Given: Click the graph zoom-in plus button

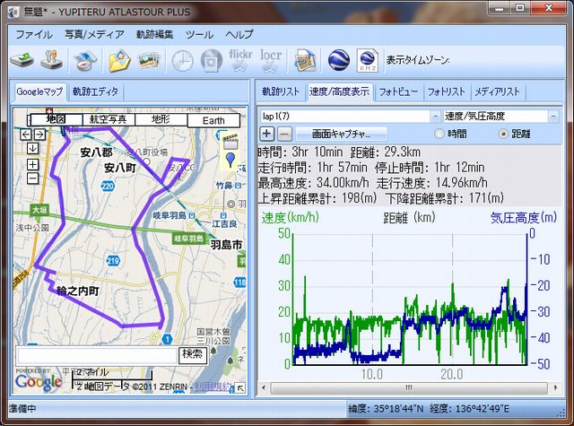Looking at the screenshot, I should click(267, 134).
